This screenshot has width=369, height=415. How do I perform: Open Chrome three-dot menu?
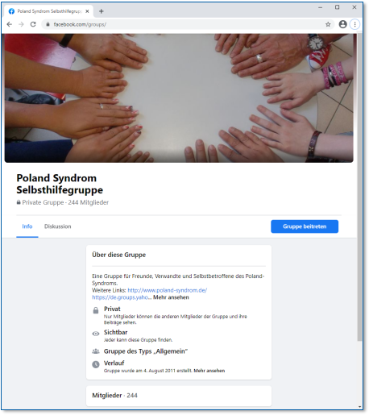tap(354, 24)
